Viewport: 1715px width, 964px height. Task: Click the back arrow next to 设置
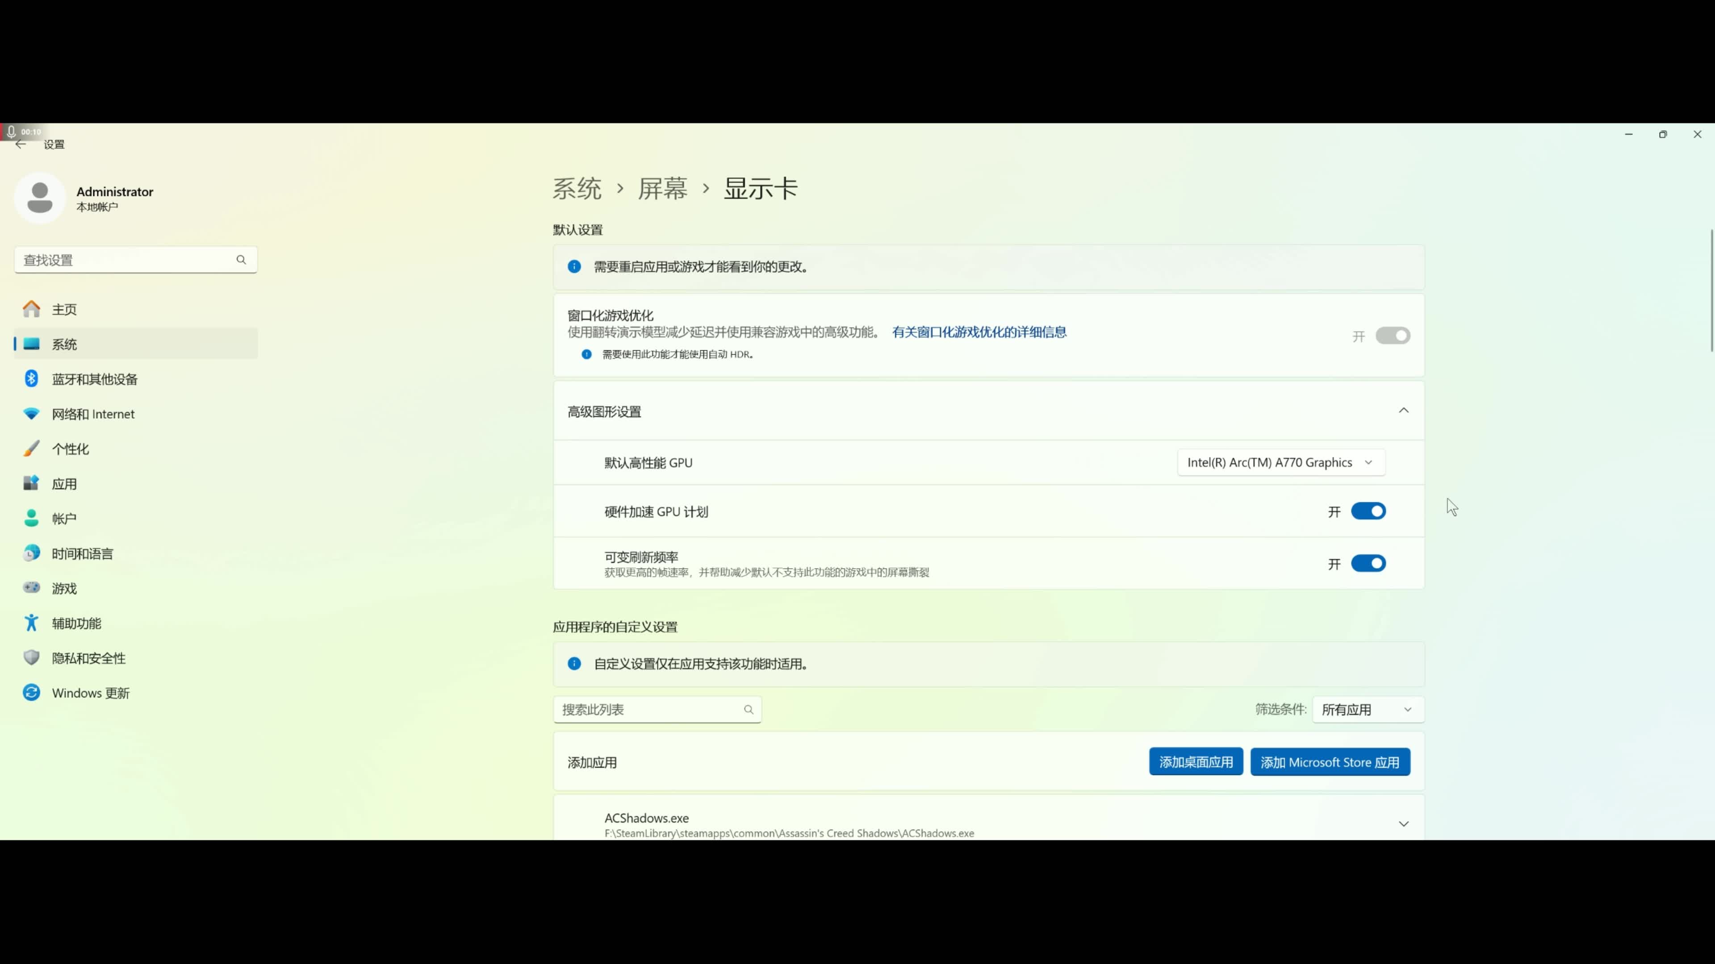tap(21, 144)
